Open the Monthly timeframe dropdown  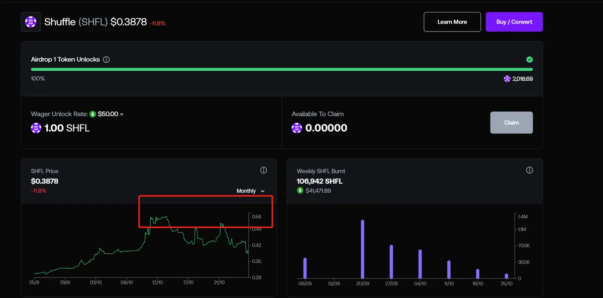251,191
